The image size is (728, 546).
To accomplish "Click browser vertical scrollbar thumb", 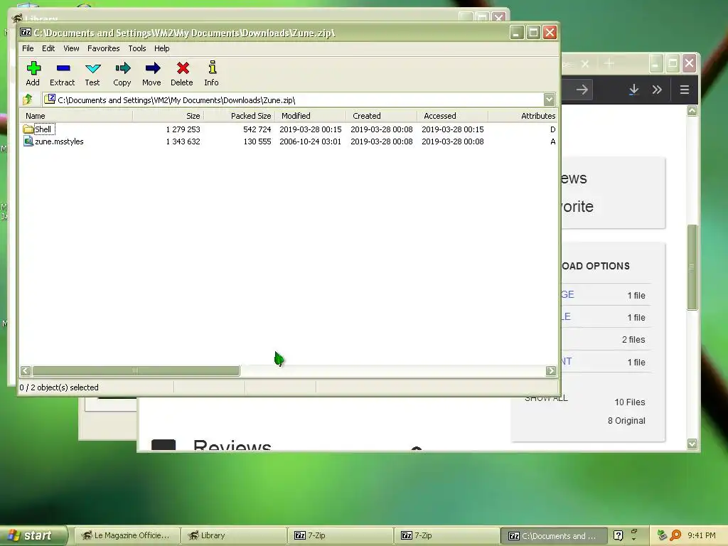I will coord(692,267).
